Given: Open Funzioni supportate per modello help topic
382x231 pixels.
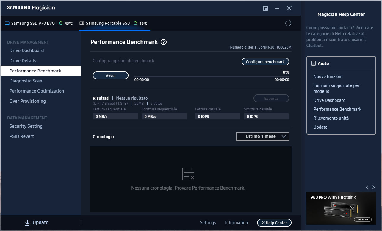Looking at the screenshot, I should pos(336,88).
